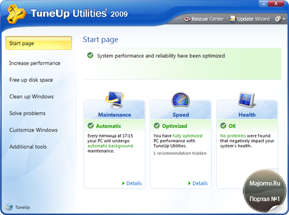Click the No problems link

click(x=233, y=136)
